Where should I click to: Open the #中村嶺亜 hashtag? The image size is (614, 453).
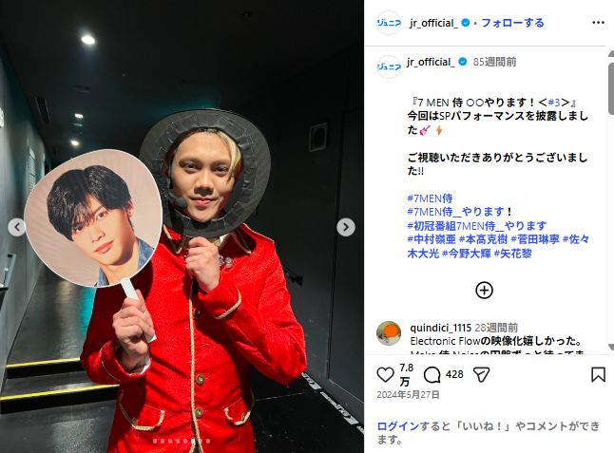[432, 239]
